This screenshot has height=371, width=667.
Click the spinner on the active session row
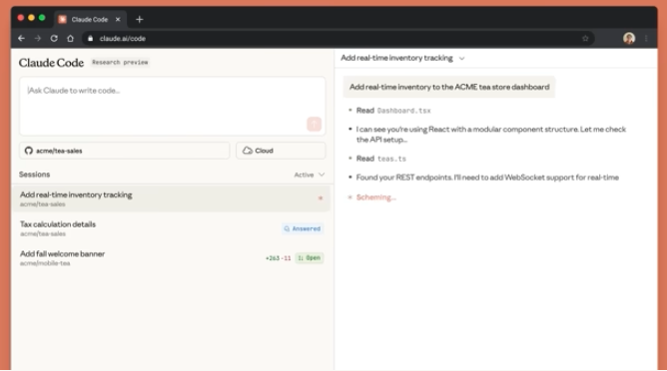coord(321,198)
